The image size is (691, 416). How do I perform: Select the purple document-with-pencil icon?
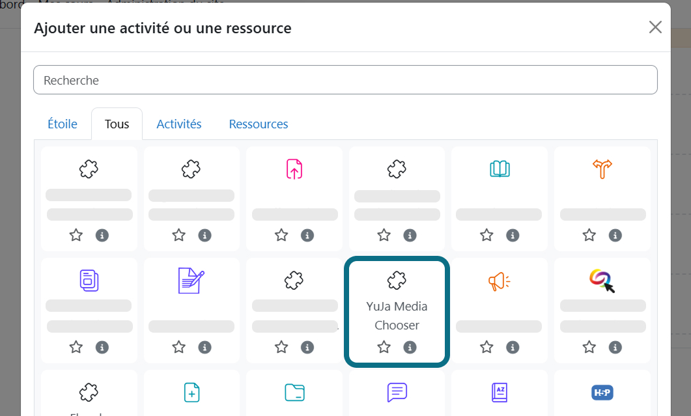[191, 281]
